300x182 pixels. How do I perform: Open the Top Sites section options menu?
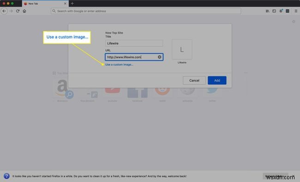coord(246,73)
